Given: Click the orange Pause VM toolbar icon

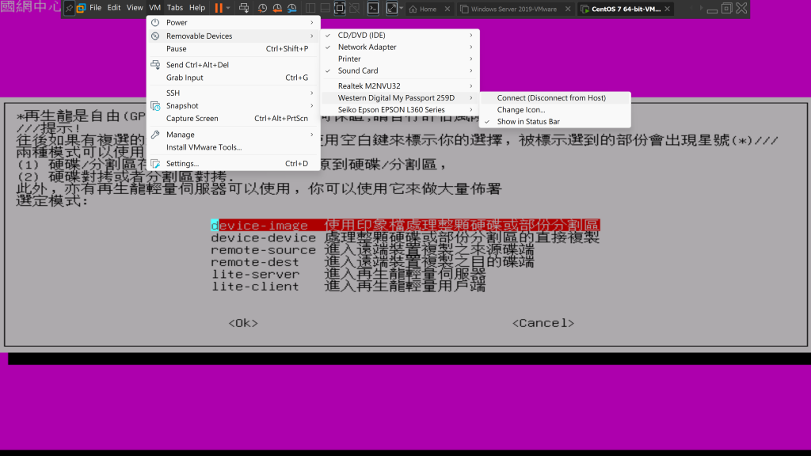Looking at the screenshot, I should tap(218, 8).
